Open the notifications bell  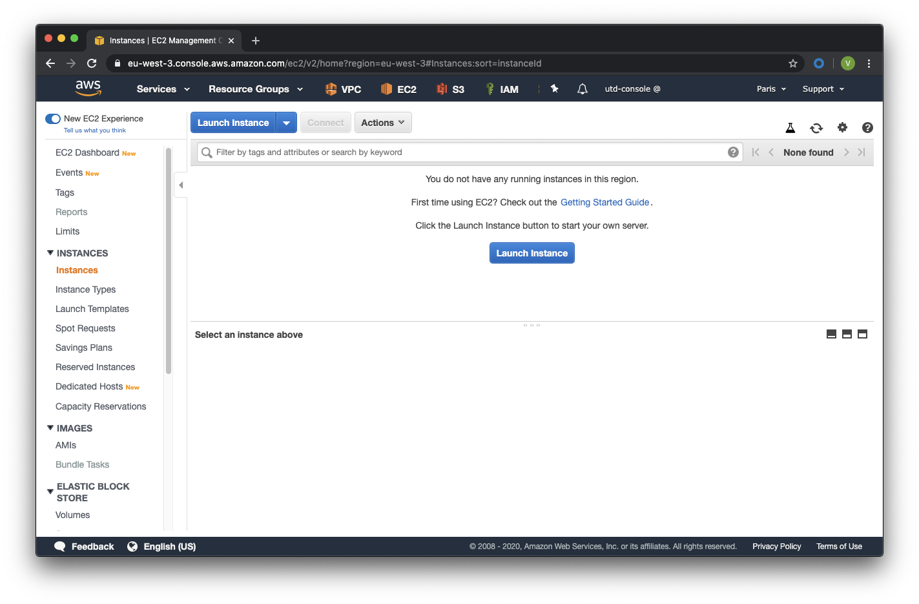coord(583,89)
